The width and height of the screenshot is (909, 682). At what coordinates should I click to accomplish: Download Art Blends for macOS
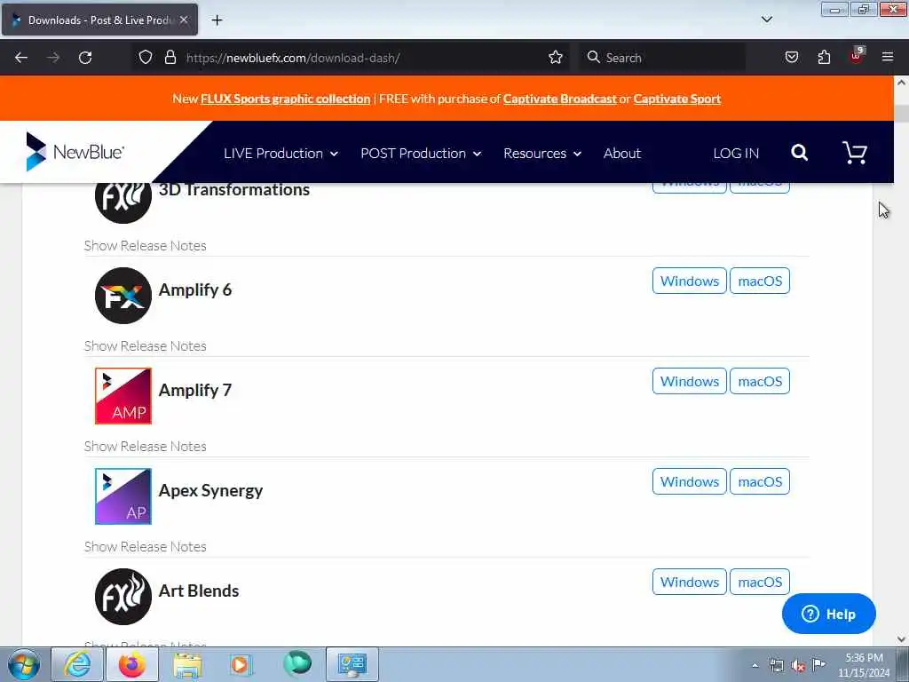click(x=760, y=582)
